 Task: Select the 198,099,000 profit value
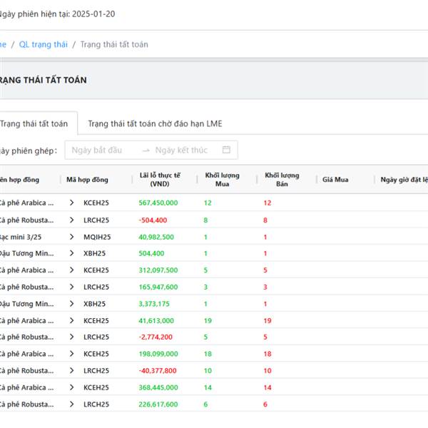[x=158, y=354]
